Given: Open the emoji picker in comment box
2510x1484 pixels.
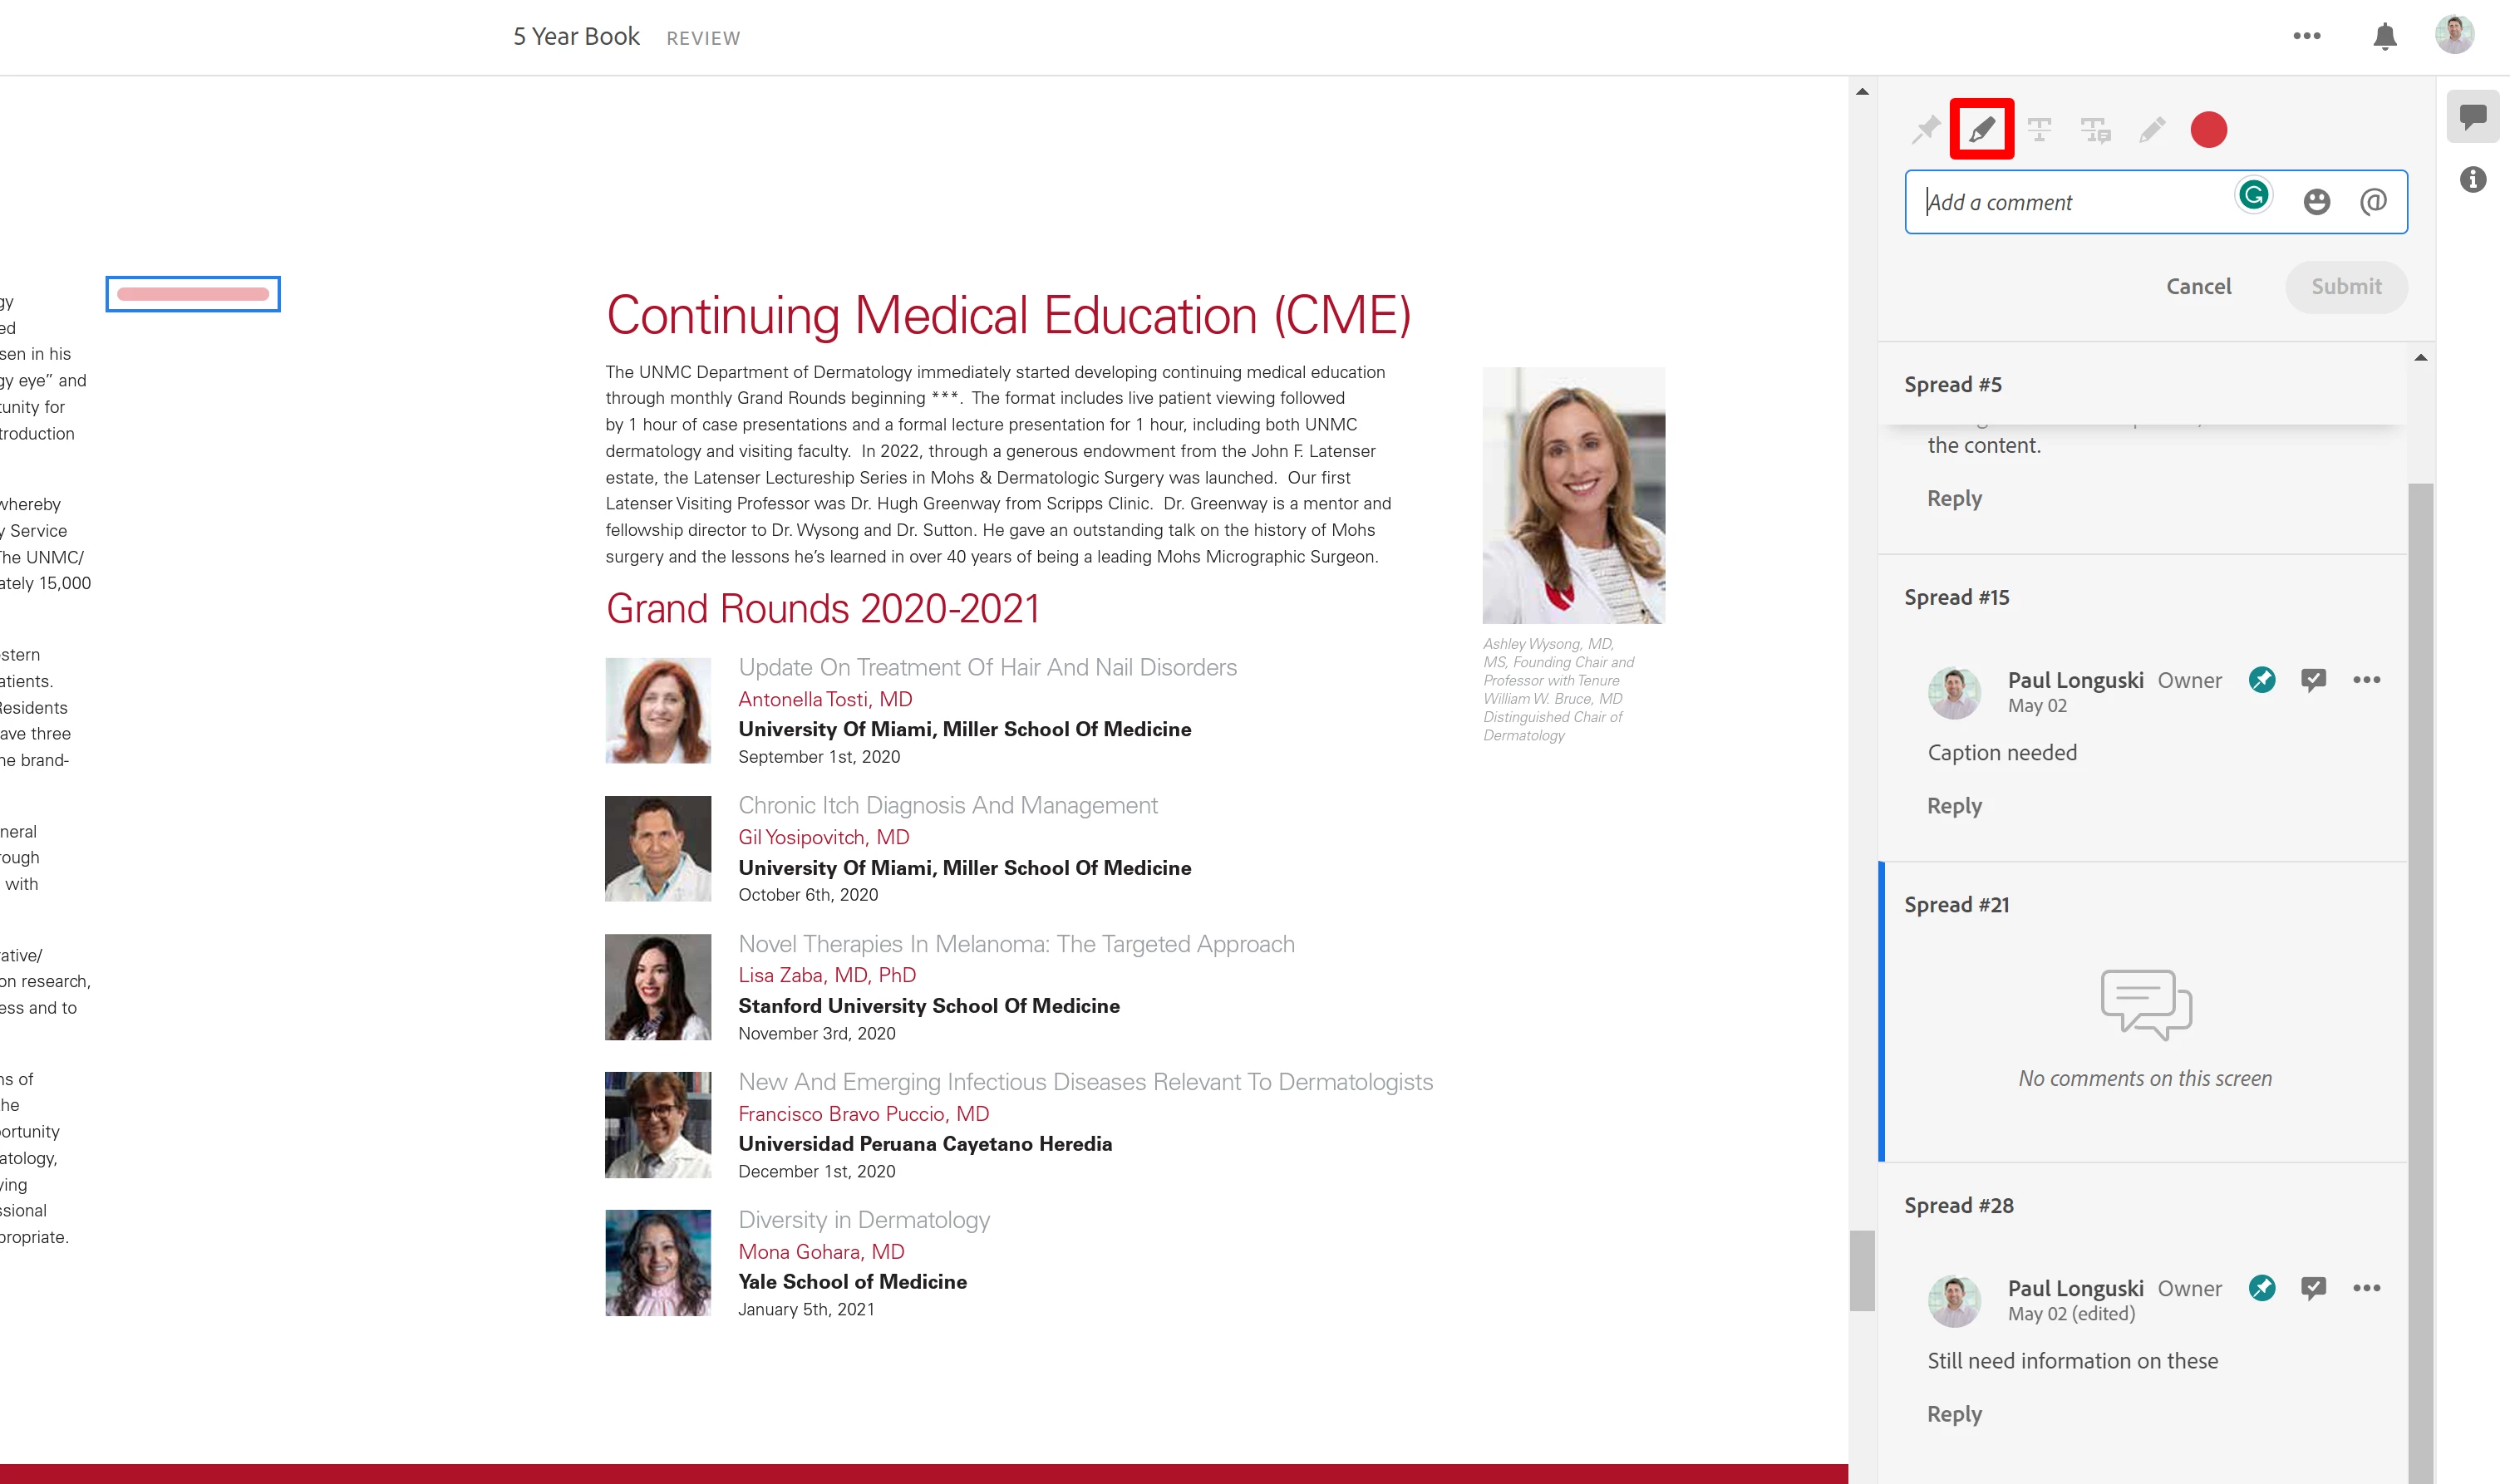Looking at the screenshot, I should 2316,202.
